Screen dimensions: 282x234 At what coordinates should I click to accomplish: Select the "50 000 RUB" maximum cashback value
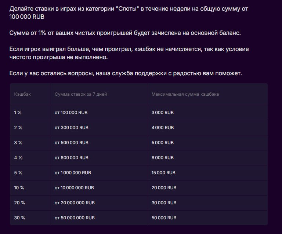(164, 218)
